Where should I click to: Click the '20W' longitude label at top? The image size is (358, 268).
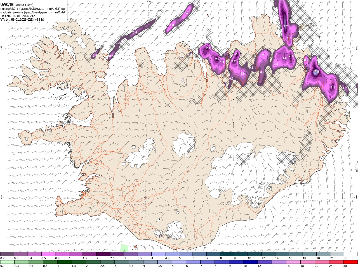pyautogui.click(x=149, y=1)
